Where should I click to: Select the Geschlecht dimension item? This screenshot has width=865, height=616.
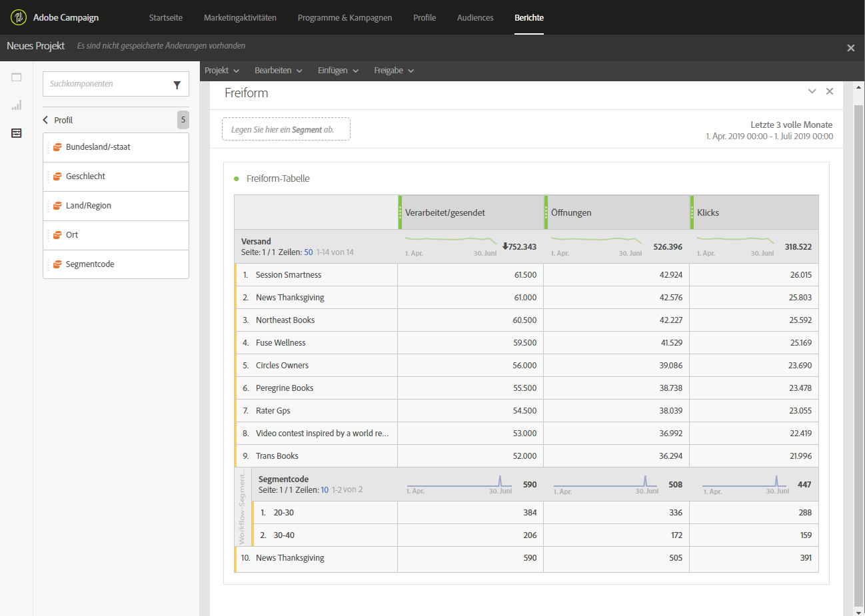[116, 176]
